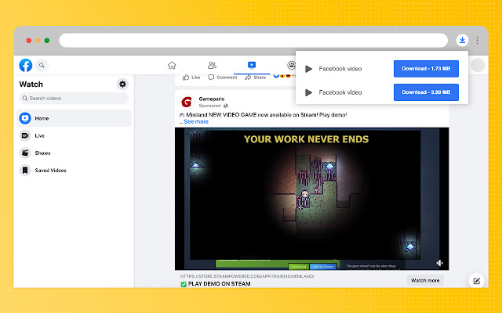Open the Gameparic page name link
Image resolution: width=502 pixels, height=313 pixels.
coord(212,99)
